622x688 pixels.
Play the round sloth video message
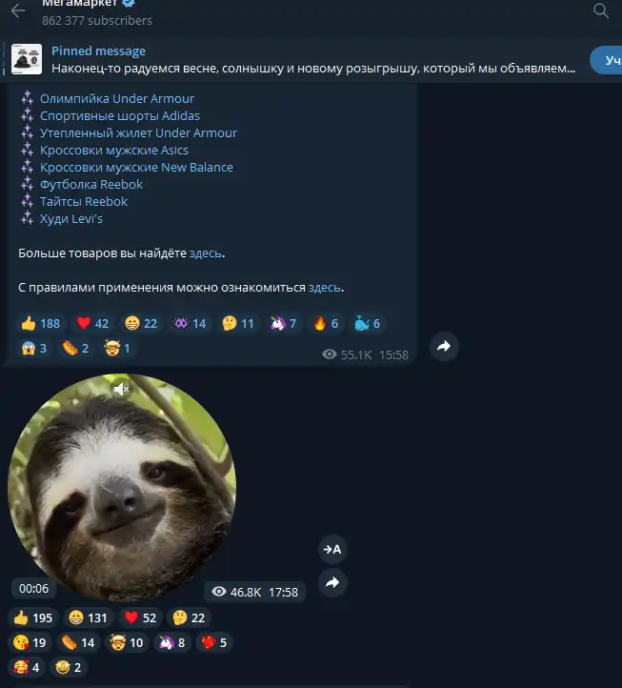(122, 488)
